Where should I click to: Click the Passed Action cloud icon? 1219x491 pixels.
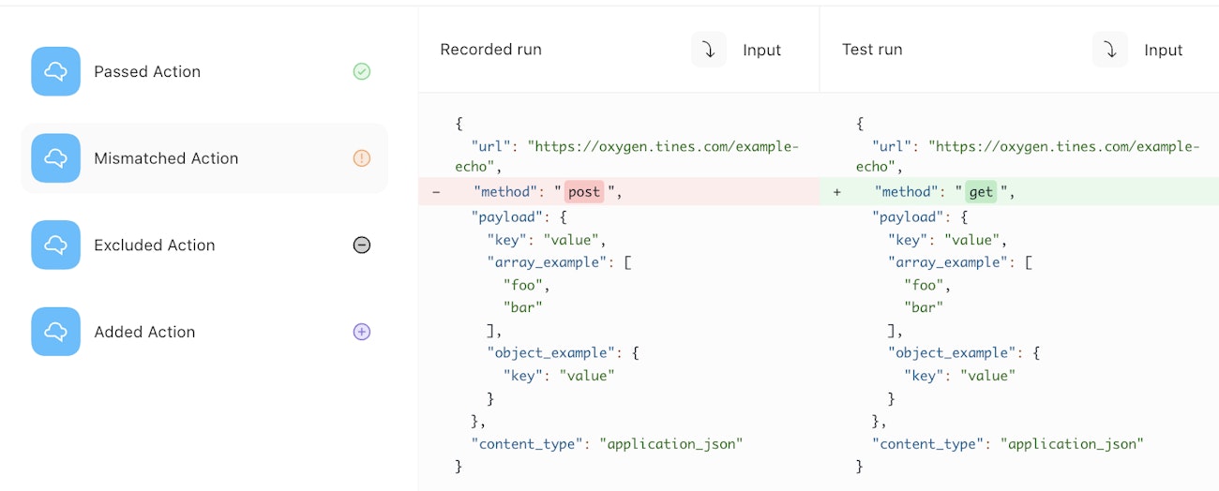[x=55, y=71]
